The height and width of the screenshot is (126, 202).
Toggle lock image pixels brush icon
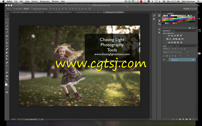pyautogui.click(x=170, y=56)
